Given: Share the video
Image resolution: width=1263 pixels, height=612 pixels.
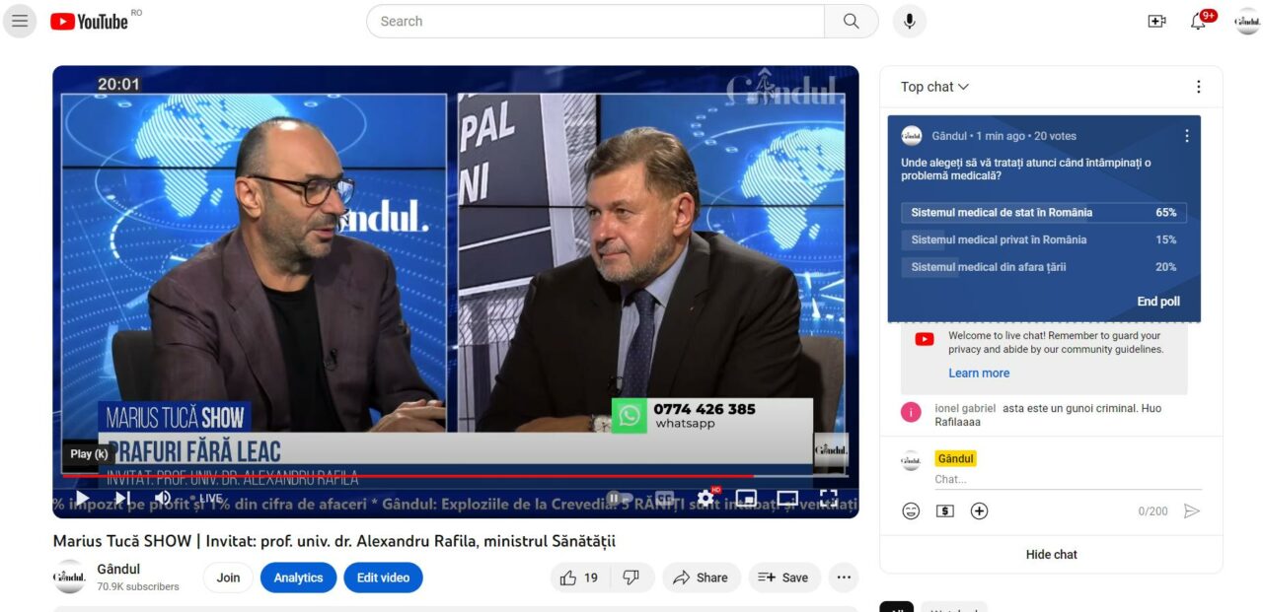Looking at the screenshot, I should 701,578.
